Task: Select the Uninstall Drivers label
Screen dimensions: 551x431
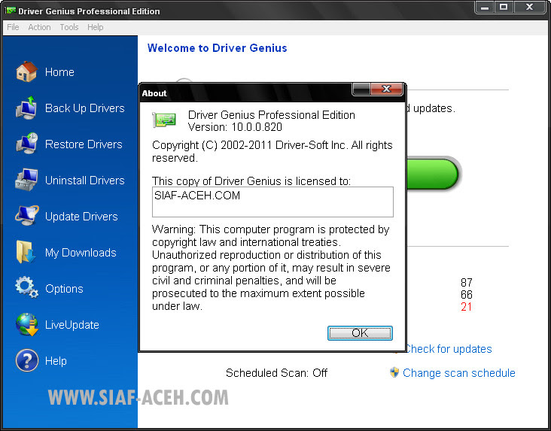Action: coord(85,181)
